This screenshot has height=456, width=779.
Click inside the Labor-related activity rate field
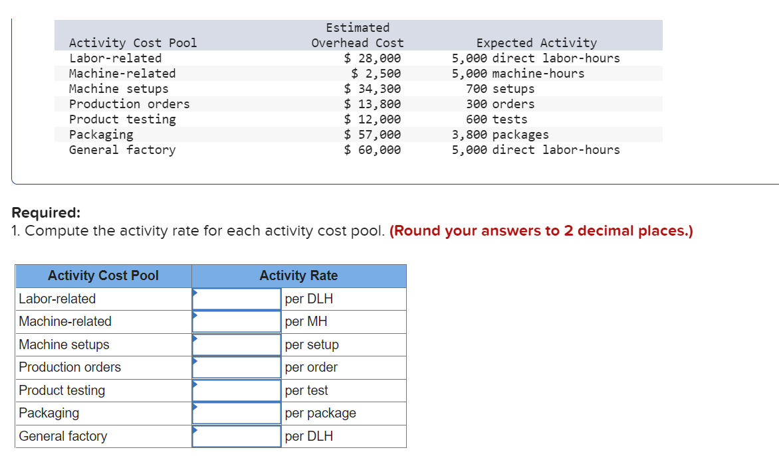click(237, 299)
